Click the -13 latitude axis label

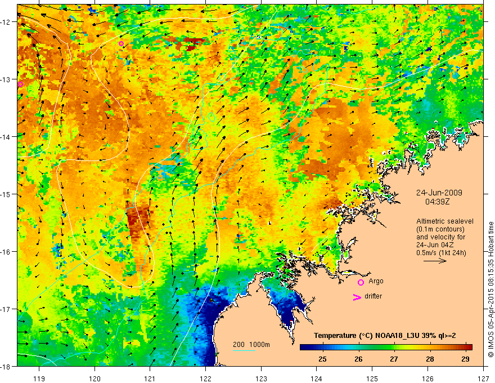6,79
